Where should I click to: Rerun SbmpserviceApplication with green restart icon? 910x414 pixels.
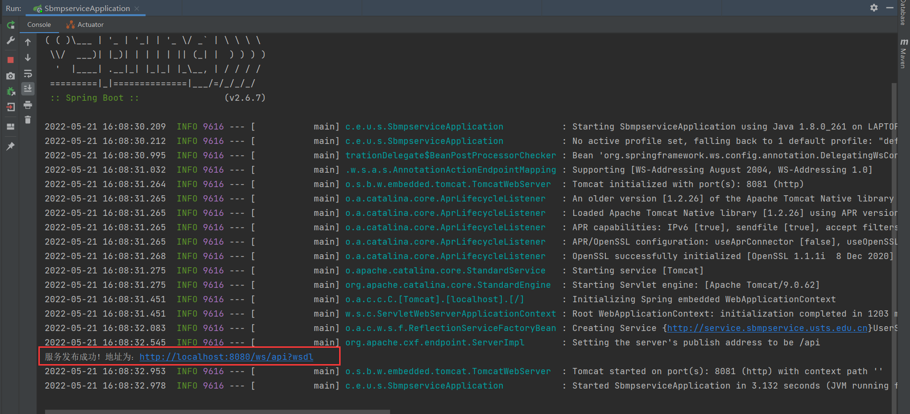pyautogui.click(x=11, y=25)
